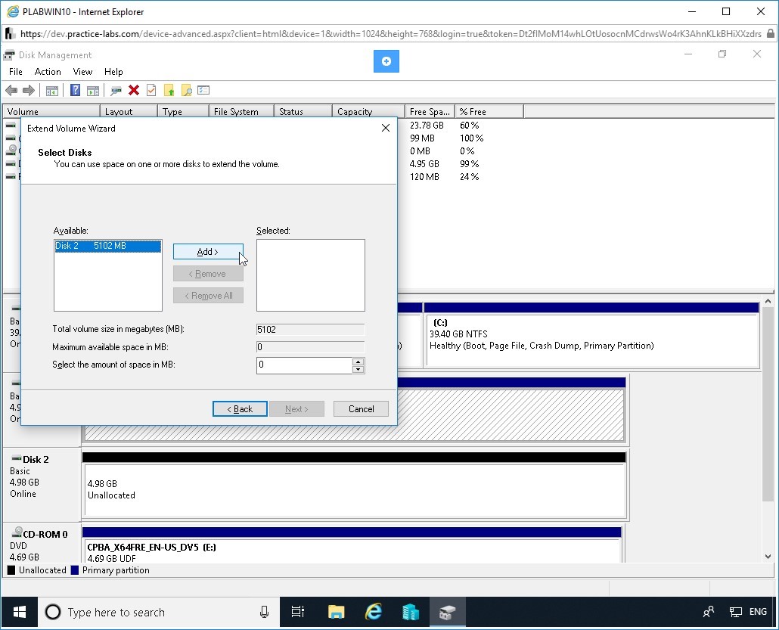This screenshot has height=630, width=779.
Task: Select Disk 2 5102 MB in Available list
Action: point(108,246)
